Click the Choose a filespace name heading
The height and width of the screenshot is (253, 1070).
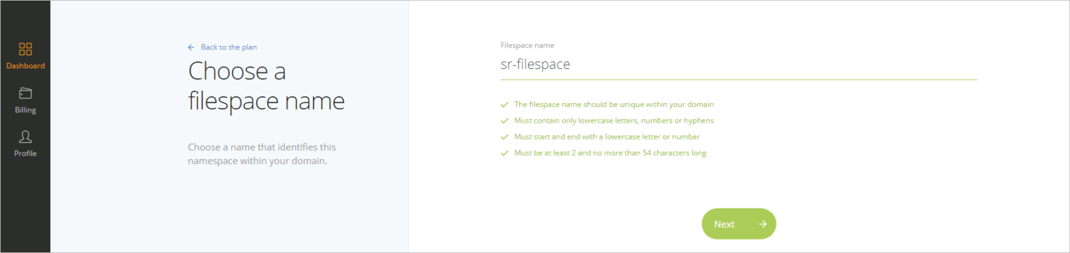point(267,86)
